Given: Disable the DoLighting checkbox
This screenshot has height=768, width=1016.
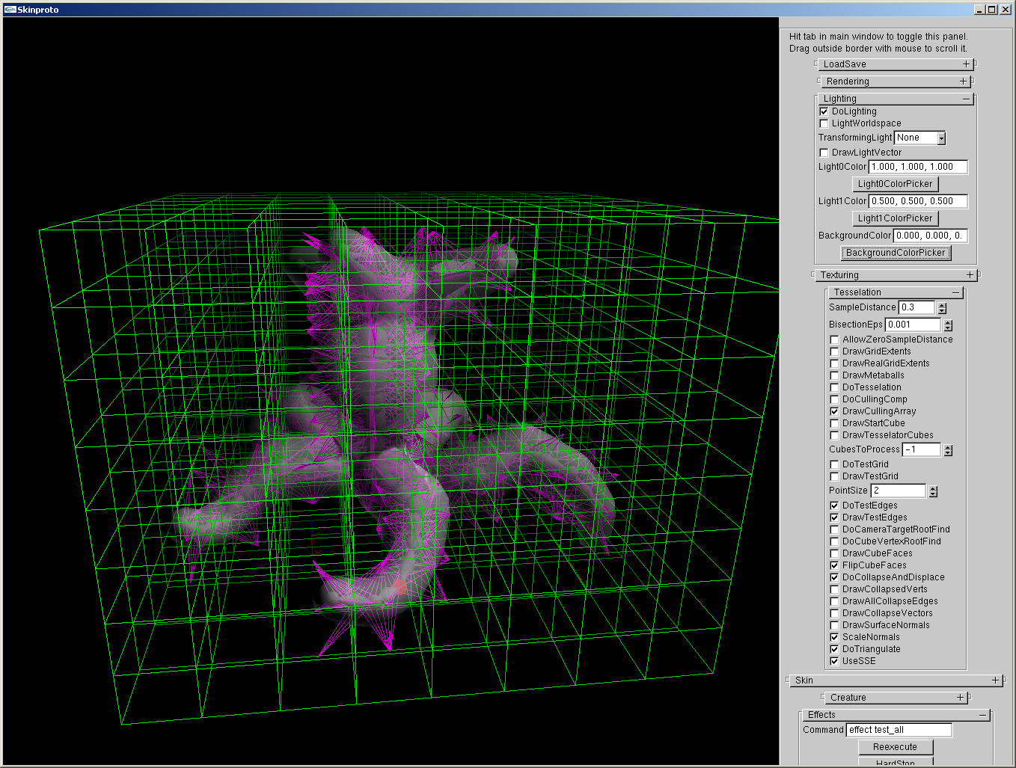Looking at the screenshot, I should 824,111.
